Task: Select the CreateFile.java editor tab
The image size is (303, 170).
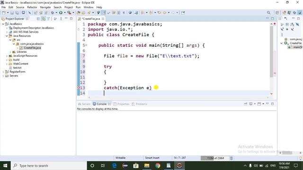Action: pyautogui.click(x=91, y=19)
